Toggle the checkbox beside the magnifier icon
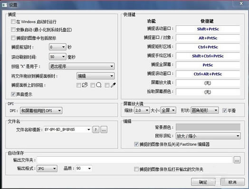The width and height of the screenshot is (249, 189). [x=93, y=85]
